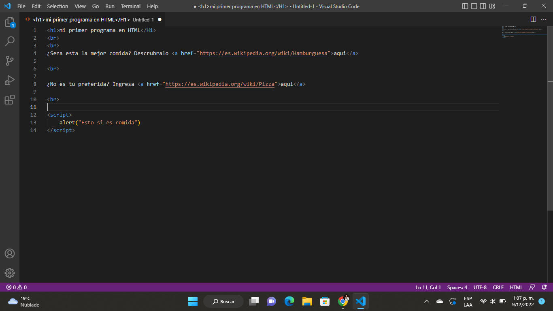Toggle Panel layout icon
The width and height of the screenshot is (553, 311).
[474, 6]
